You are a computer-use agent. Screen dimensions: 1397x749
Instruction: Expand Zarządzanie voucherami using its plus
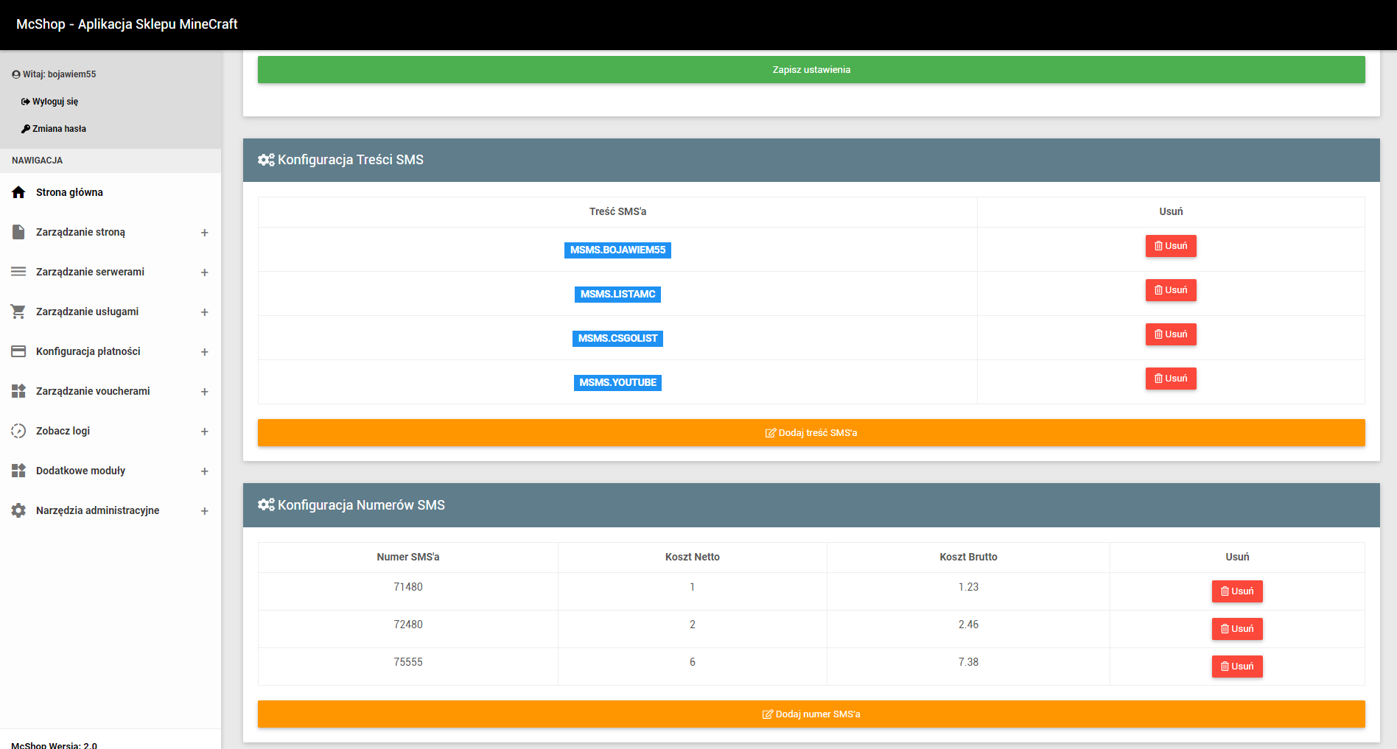[x=205, y=392]
